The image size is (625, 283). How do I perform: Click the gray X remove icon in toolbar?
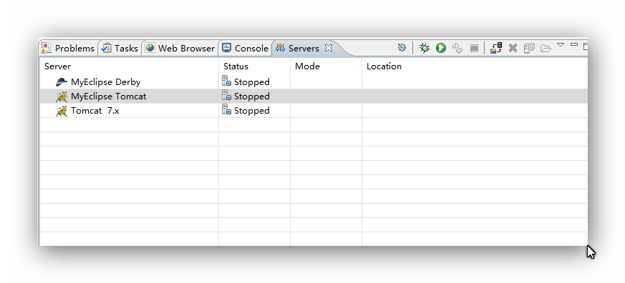point(513,48)
